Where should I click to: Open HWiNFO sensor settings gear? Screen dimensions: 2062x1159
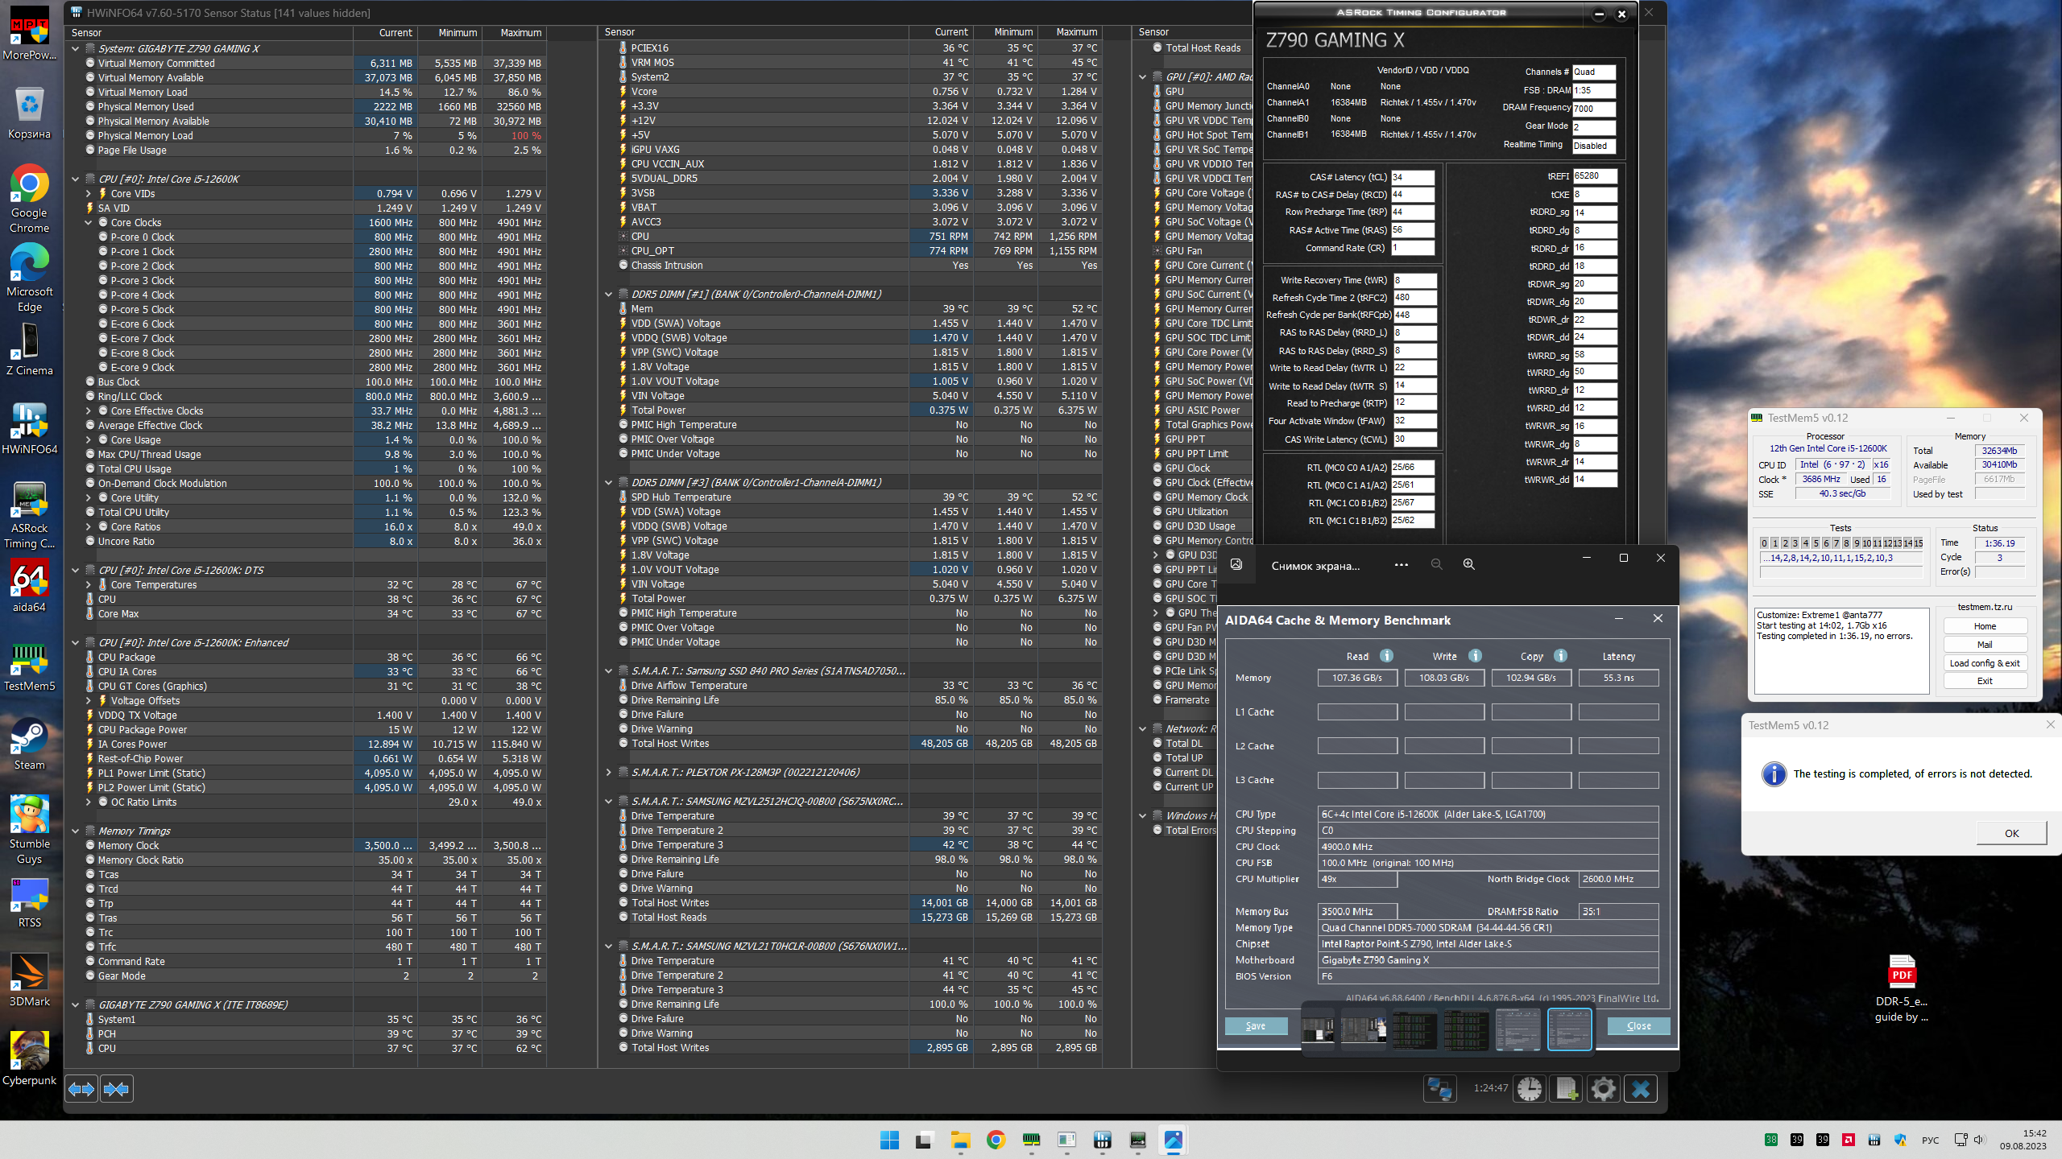click(x=1603, y=1089)
